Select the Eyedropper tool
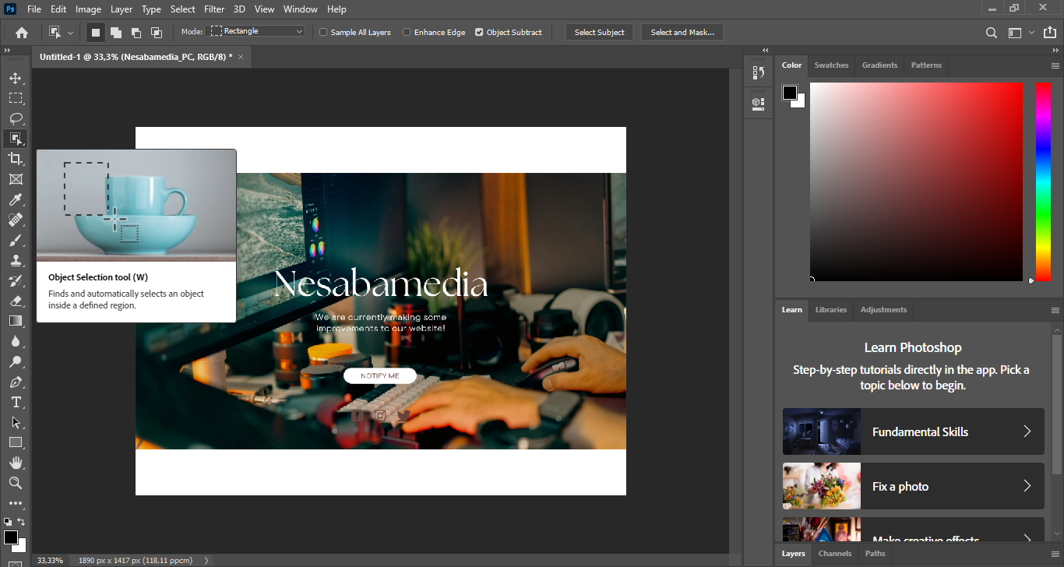 click(15, 200)
